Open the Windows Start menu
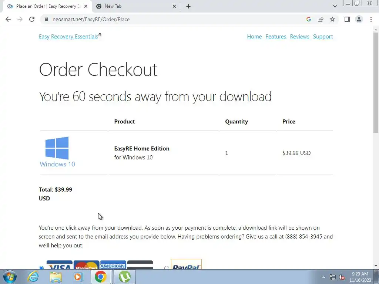This screenshot has width=379, height=284. tap(10, 277)
